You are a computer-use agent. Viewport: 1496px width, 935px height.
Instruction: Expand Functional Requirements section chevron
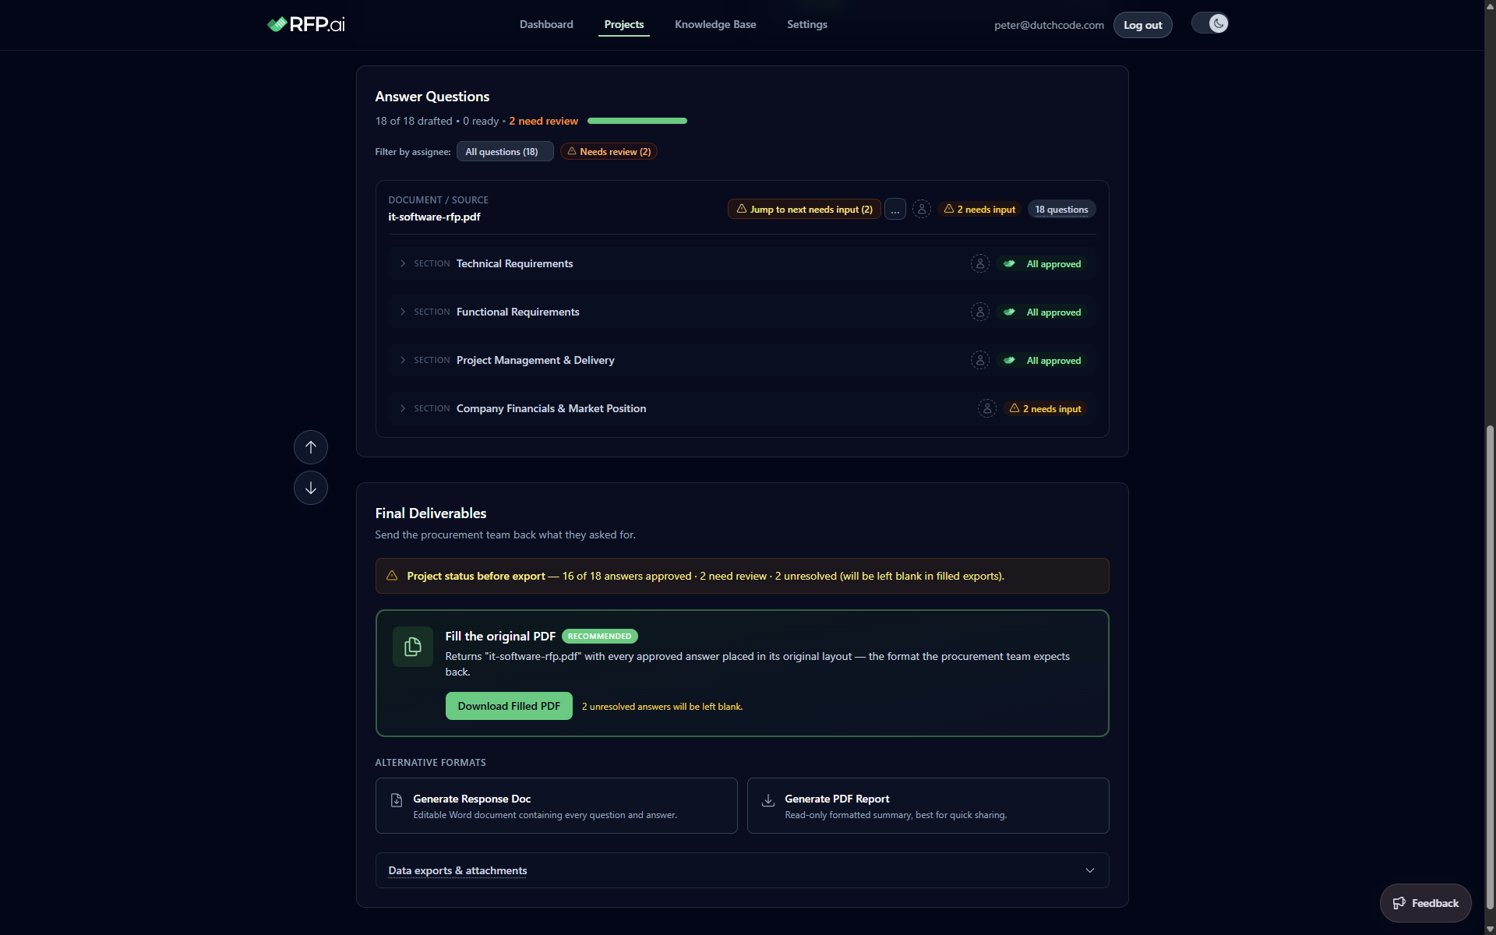click(x=403, y=312)
